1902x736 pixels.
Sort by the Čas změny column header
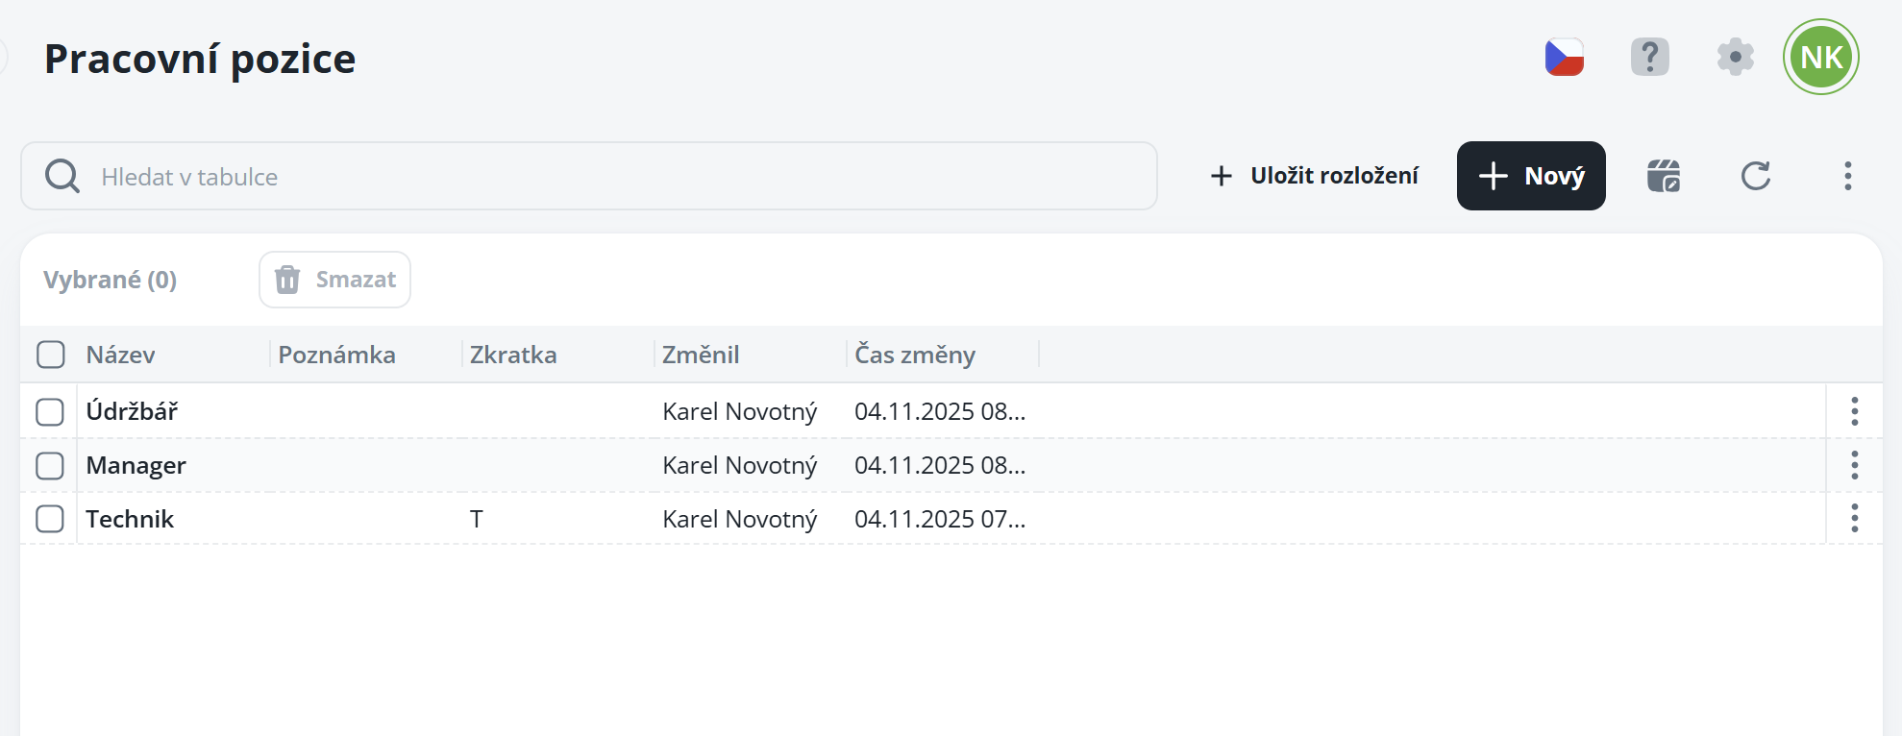click(x=915, y=355)
